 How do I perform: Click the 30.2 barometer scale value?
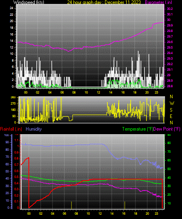[170, 9]
